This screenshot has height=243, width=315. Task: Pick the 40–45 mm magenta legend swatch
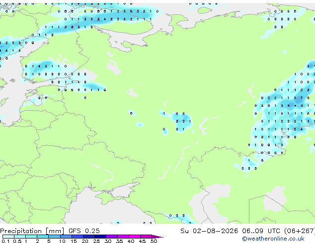(135, 237)
